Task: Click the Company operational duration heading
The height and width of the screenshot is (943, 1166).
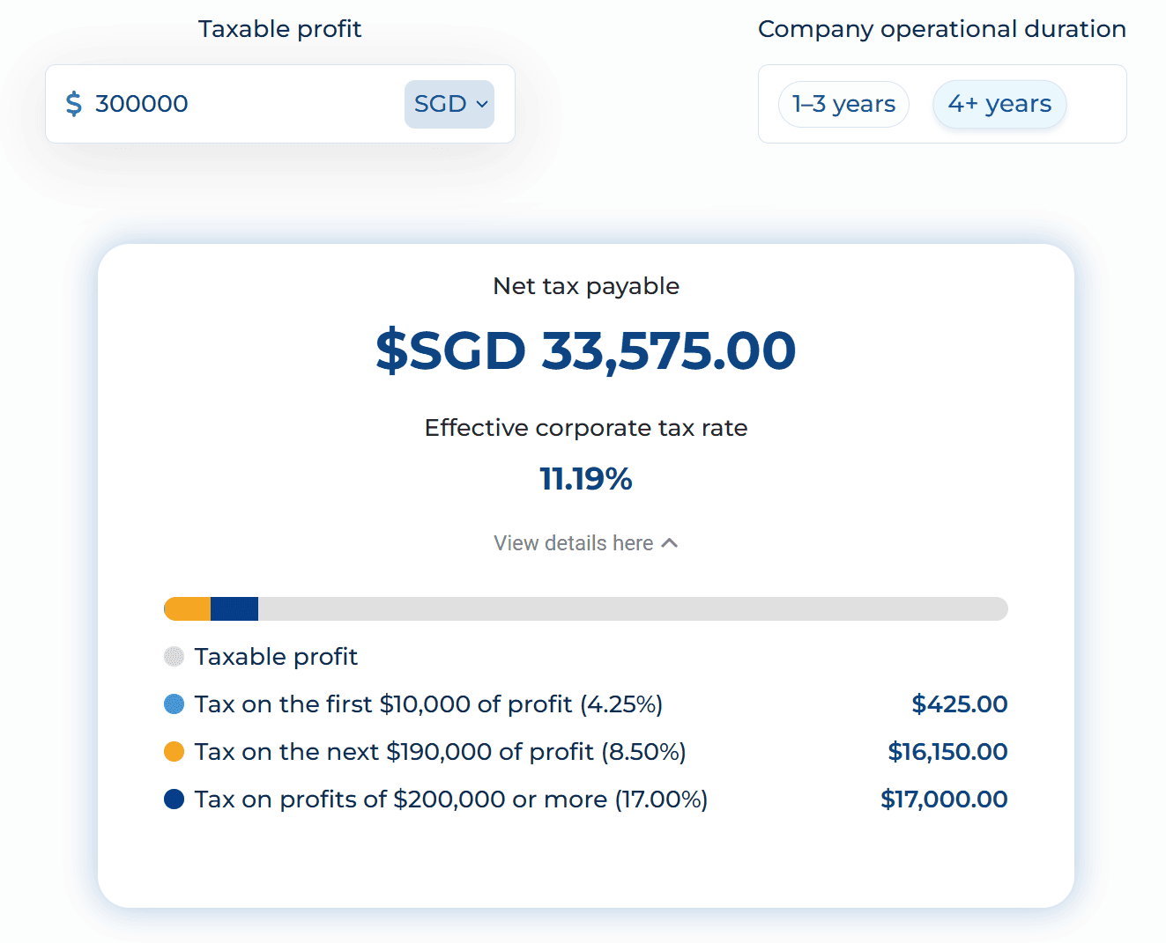Action: click(941, 28)
